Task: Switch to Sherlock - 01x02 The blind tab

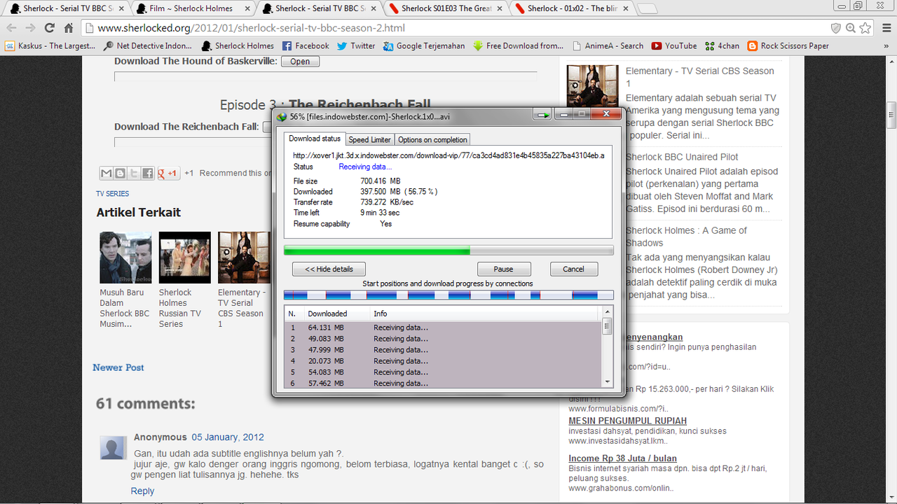Action: (572, 8)
